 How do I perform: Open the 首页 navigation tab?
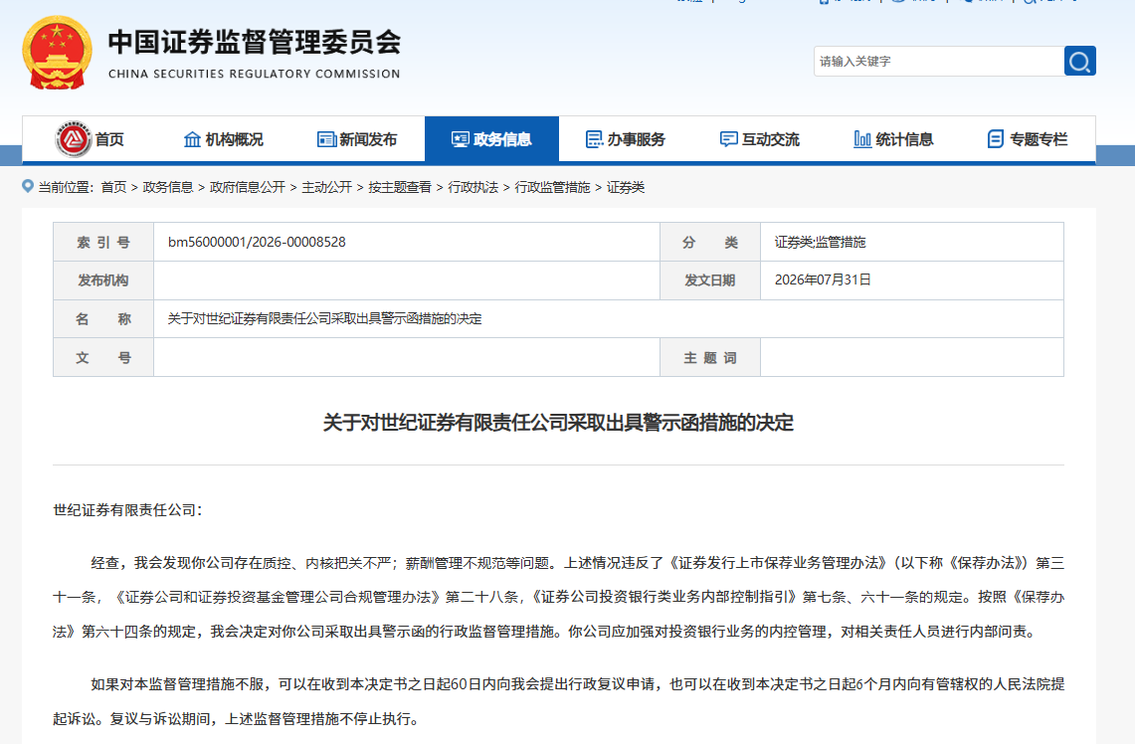[90, 139]
